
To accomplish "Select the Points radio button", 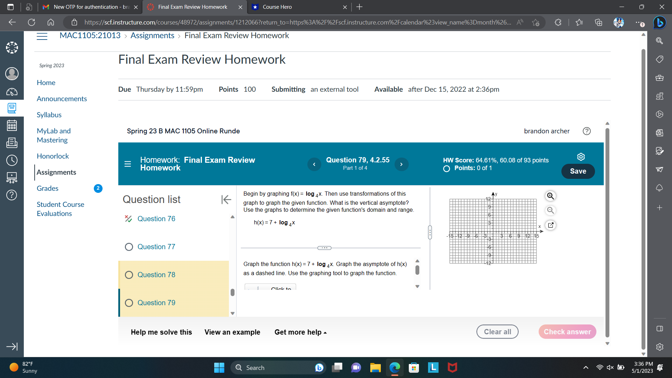I will [x=446, y=169].
